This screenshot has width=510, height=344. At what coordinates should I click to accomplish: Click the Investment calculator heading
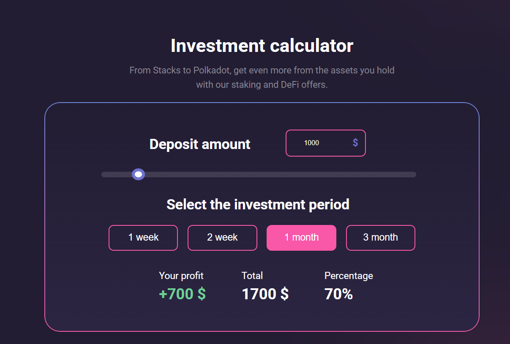click(x=262, y=46)
